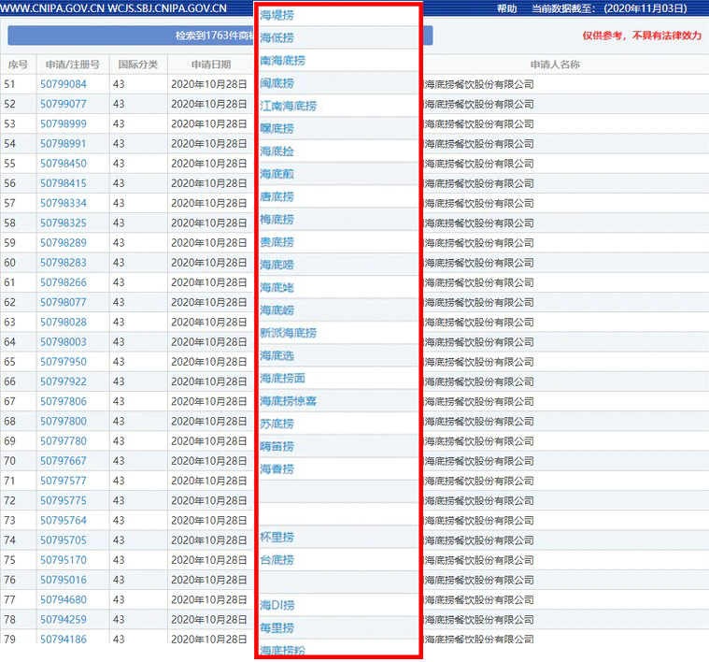Open the 海底捞惊喜 trademark link
Image resolution: width=709 pixels, height=662 pixels.
288,401
